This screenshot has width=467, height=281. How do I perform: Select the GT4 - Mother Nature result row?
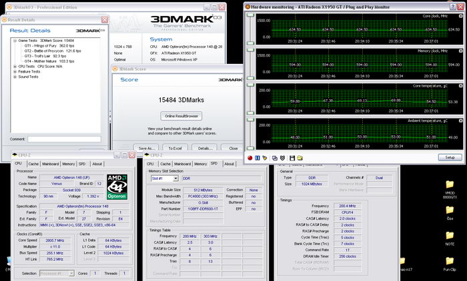pos(49,61)
